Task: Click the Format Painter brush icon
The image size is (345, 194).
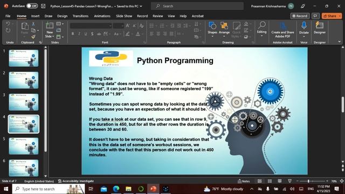Action: [x=33, y=37]
